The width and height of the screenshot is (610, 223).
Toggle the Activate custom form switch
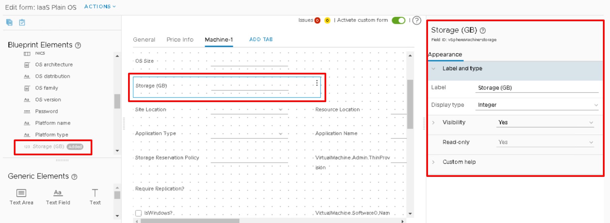pyautogui.click(x=398, y=21)
